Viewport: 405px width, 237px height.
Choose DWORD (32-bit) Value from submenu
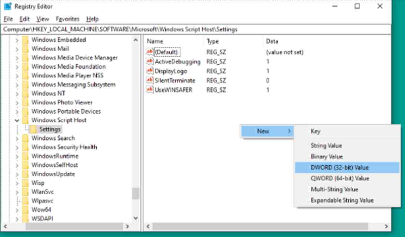[347, 167]
